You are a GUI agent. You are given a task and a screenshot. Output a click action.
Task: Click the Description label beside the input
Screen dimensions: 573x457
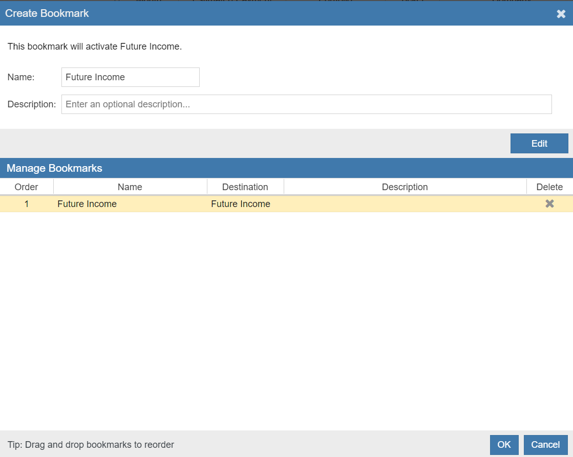pos(31,104)
